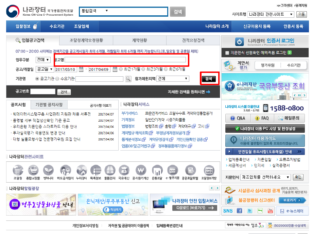312x234 pixels.
Task: Open the 공사원가계산 won icon
Action: 141,171
